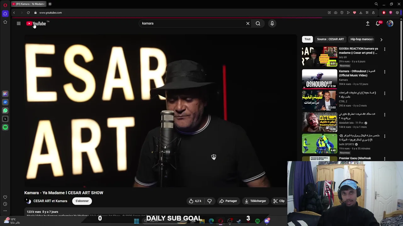Add page to bookmarks with heart icon

click(x=355, y=13)
